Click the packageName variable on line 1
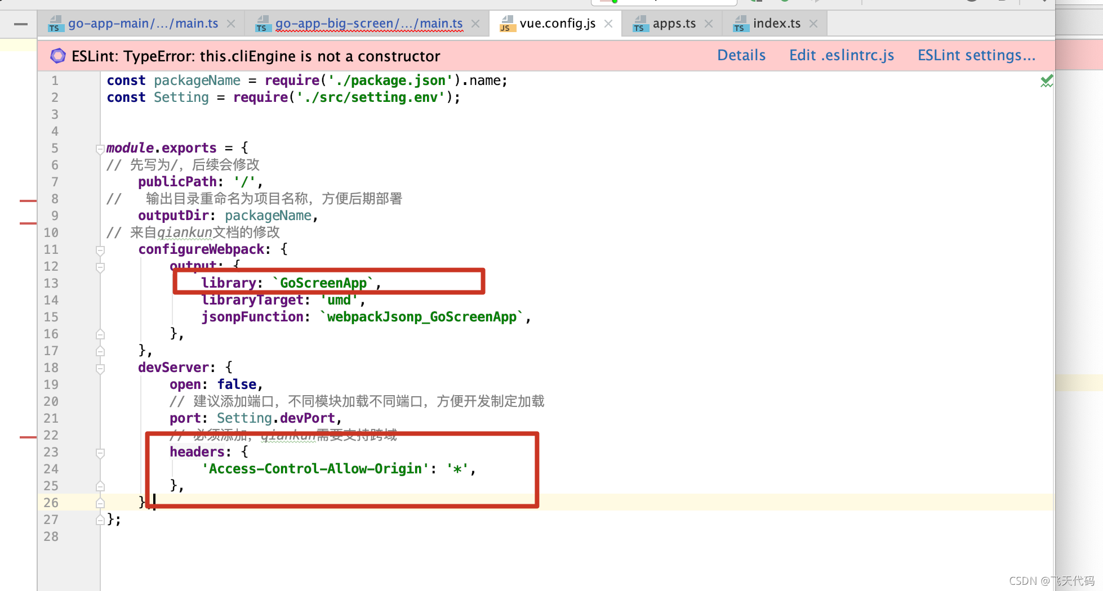This screenshot has width=1103, height=591. click(197, 80)
